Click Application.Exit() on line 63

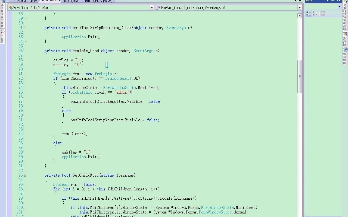tap(82, 37)
